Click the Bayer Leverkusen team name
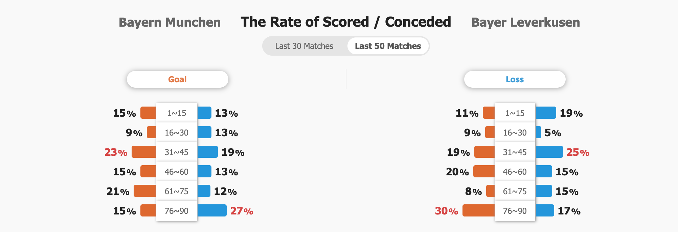The width and height of the screenshot is (678, 232). [x=525, y=23]
